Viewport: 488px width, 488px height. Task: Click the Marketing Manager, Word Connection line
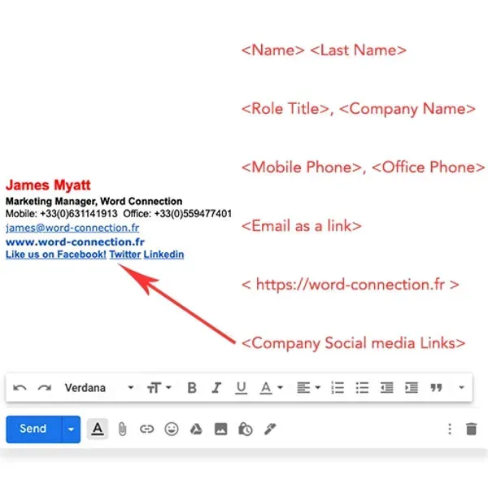click(94, 202)
